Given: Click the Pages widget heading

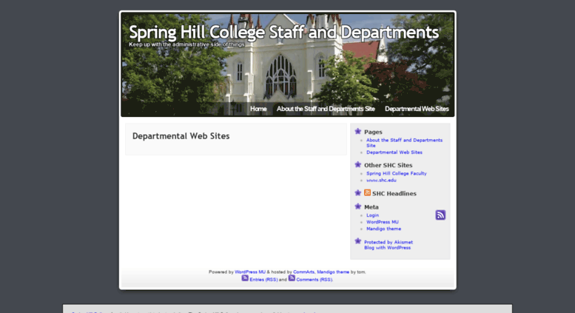Looking at the screenshot, I should tap(373, 132).
